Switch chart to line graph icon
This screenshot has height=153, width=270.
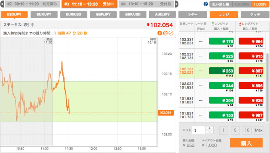(171, 33)
